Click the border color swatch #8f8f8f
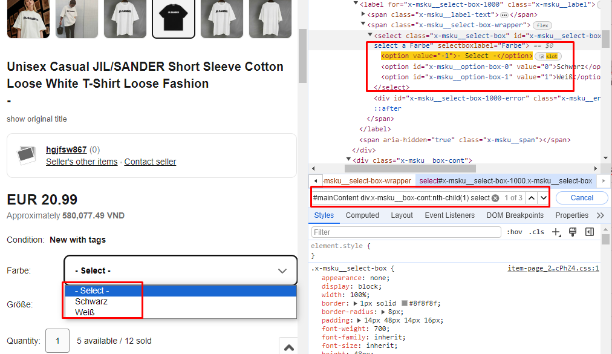 coord(405,303)
